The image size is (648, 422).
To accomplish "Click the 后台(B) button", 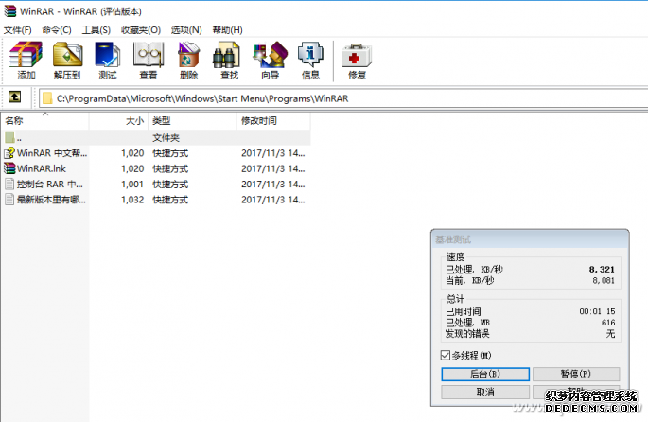I will 485,374.
